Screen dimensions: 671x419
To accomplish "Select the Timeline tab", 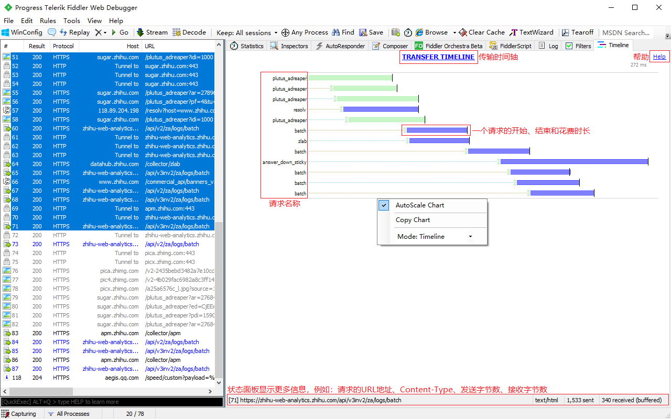I will (613, 45).
